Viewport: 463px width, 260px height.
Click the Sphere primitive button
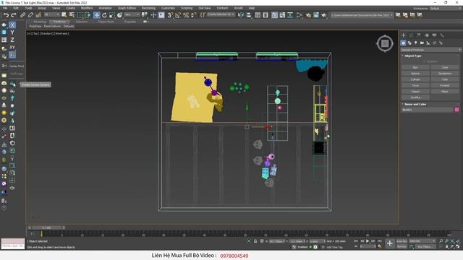point(415,74)
